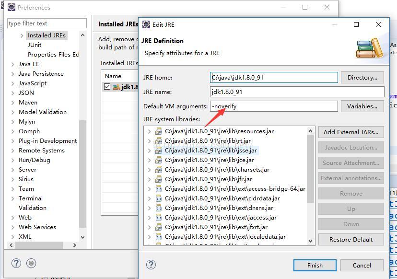Viewport: 397px width, 279px height.
Task: Click the jar icon beside jce.jar
Action: [159, 160]
